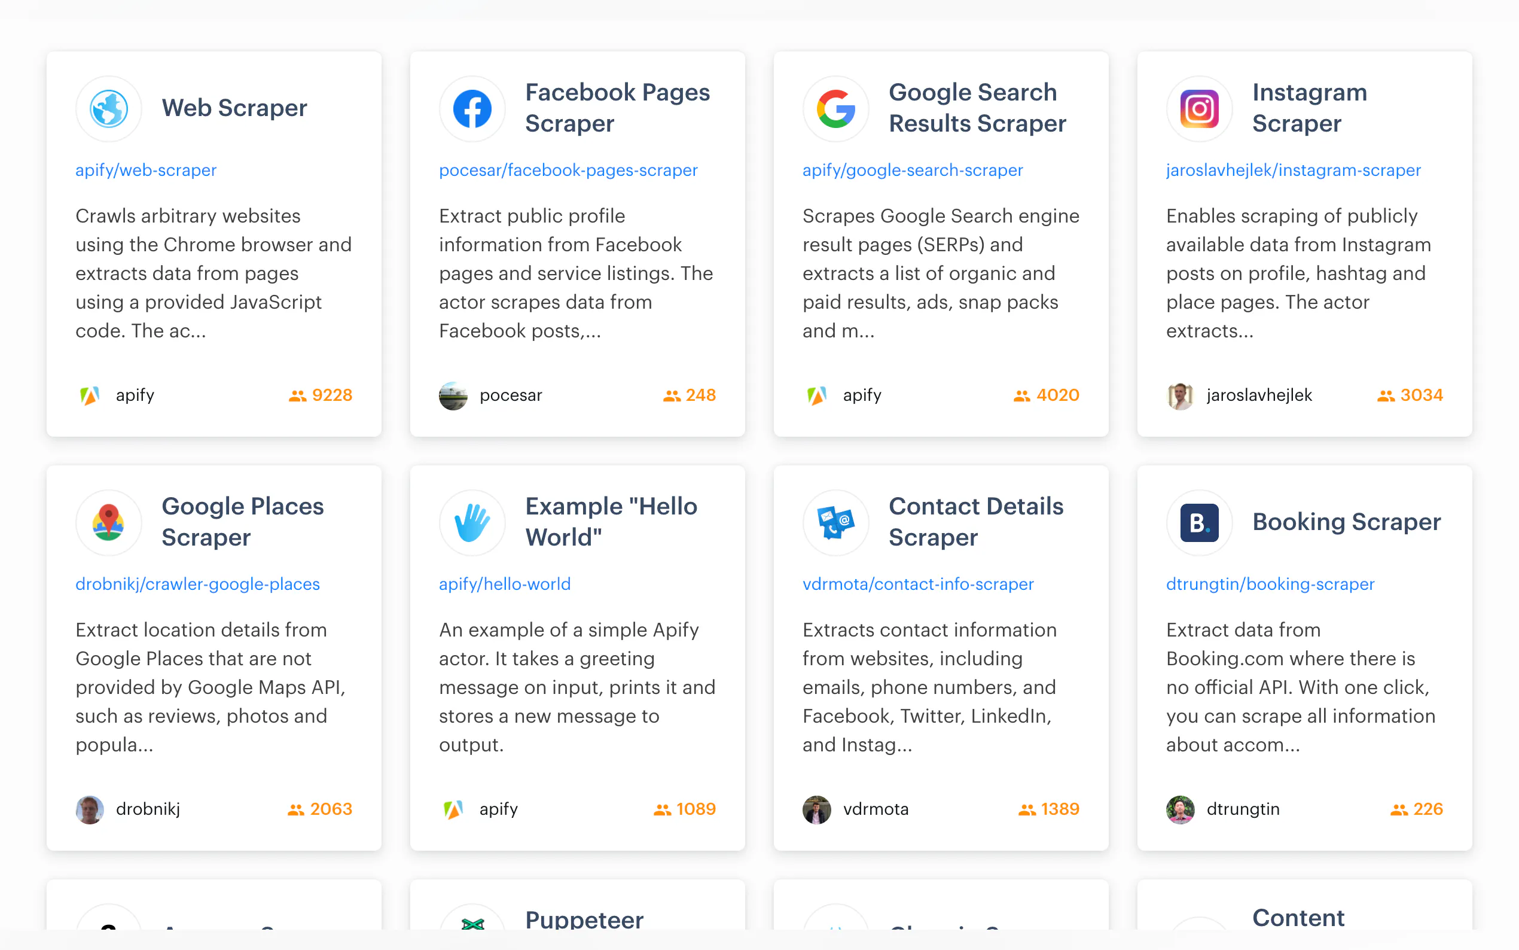The image size is (1519, 950).
Task: Click the Contact Details Scraper icon
Action: pos(836,522)
